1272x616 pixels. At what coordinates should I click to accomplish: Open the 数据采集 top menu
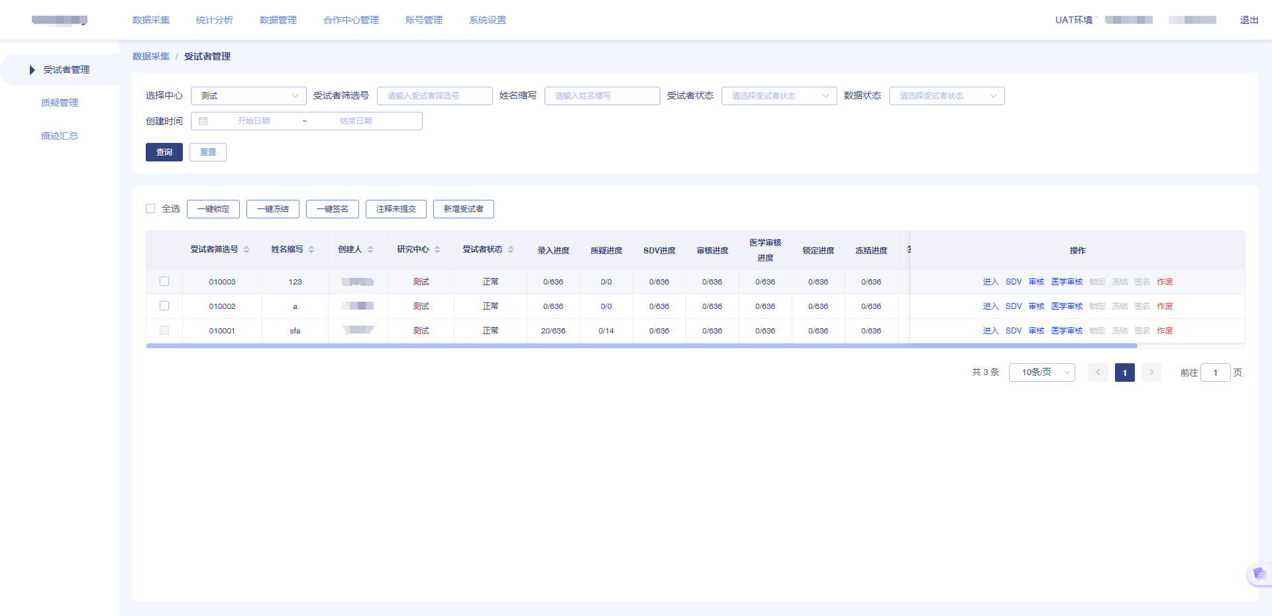[151, 20]
